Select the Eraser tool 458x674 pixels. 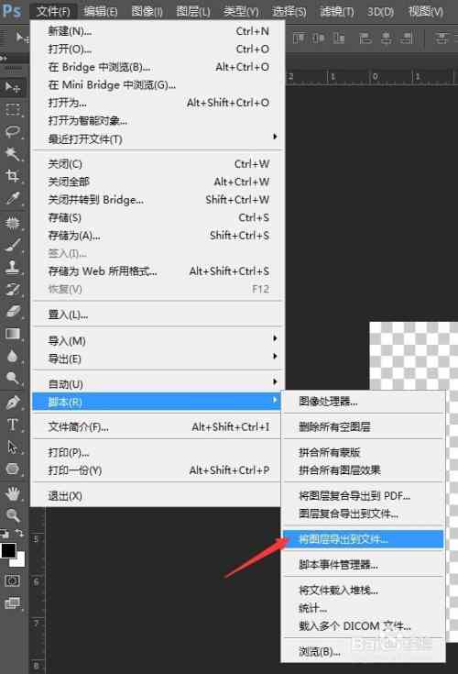pyautogui.click(x=13, y=311)
